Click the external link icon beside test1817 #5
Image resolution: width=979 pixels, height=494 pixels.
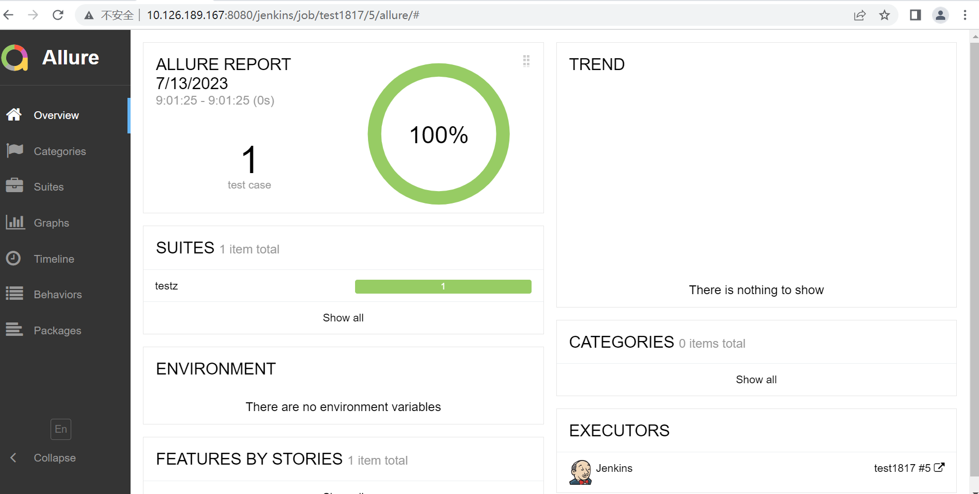[x=939, y=467]
